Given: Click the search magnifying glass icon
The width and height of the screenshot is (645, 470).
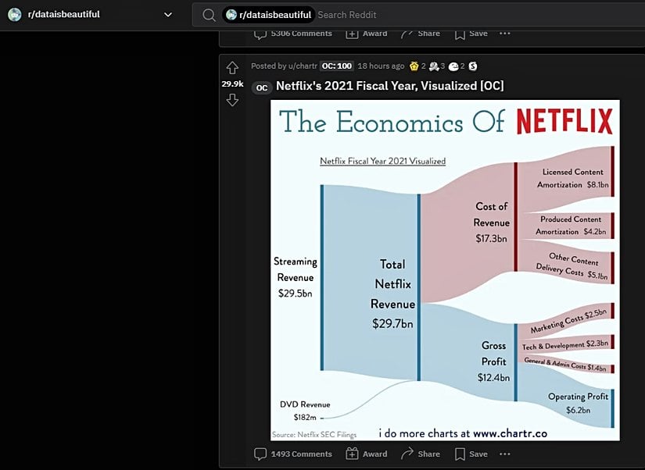Looking at the screenshot, I should (x=208, y=14).
